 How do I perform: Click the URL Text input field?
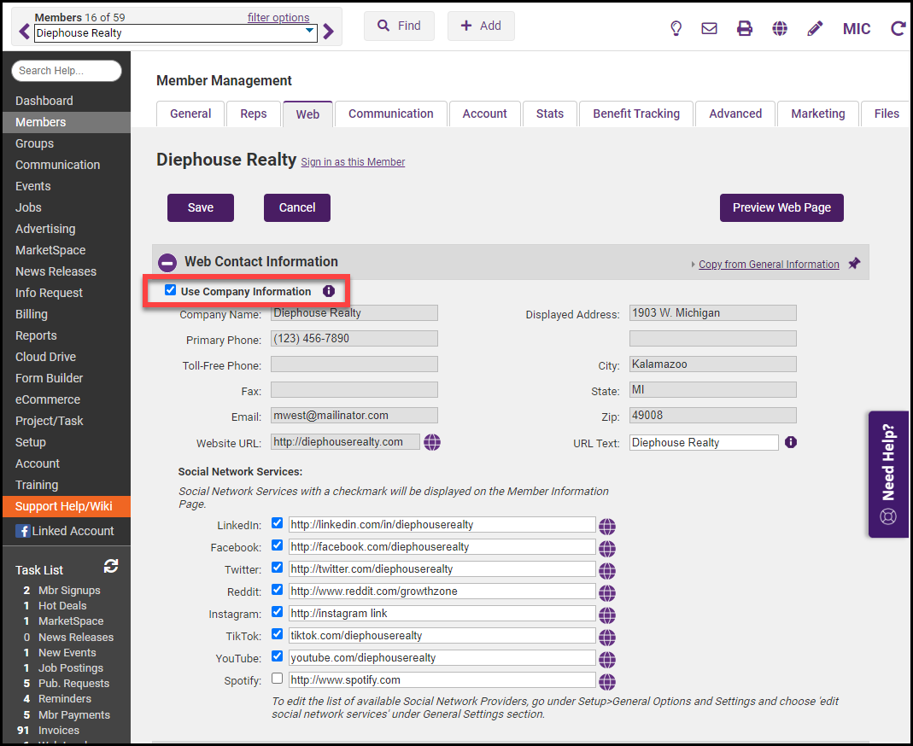(704, 443)
